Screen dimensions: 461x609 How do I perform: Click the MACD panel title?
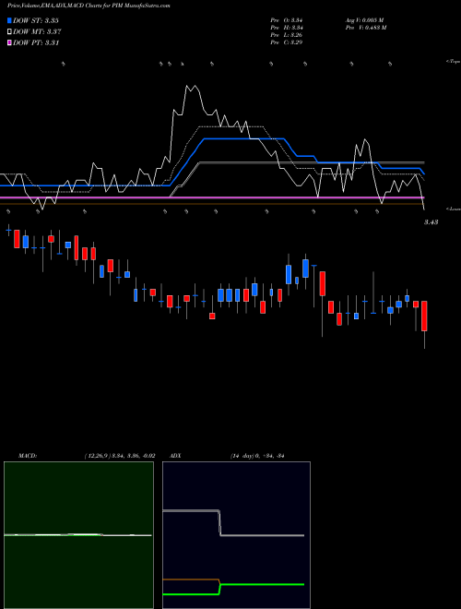[x=28, y=456]
